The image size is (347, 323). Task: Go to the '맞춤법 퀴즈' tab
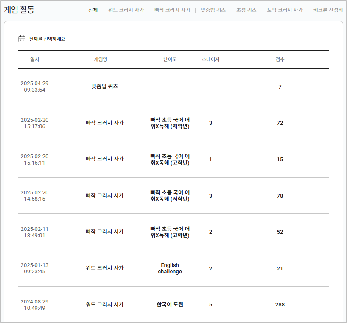[x=213, y=10]
